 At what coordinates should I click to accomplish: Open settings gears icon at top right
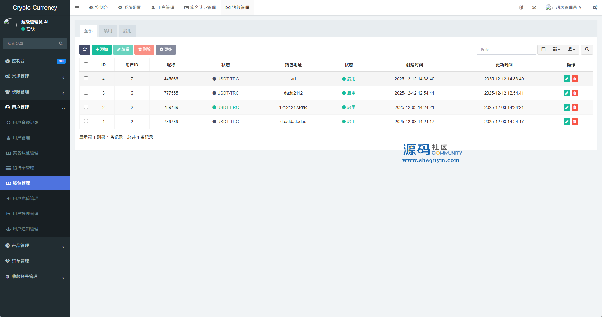(595, 8)
